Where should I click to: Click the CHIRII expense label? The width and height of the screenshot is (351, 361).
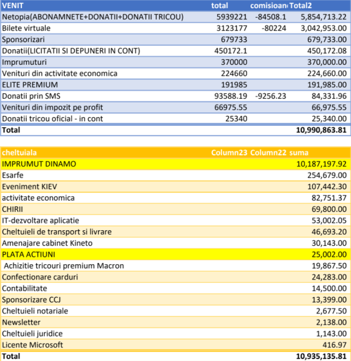[x=12, y=209]
